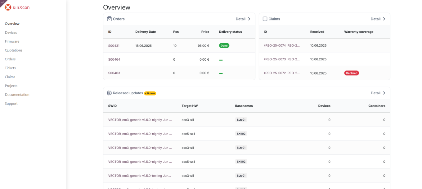Click Overview page heading
Screen dimensions: 422x189
[117, 7]
